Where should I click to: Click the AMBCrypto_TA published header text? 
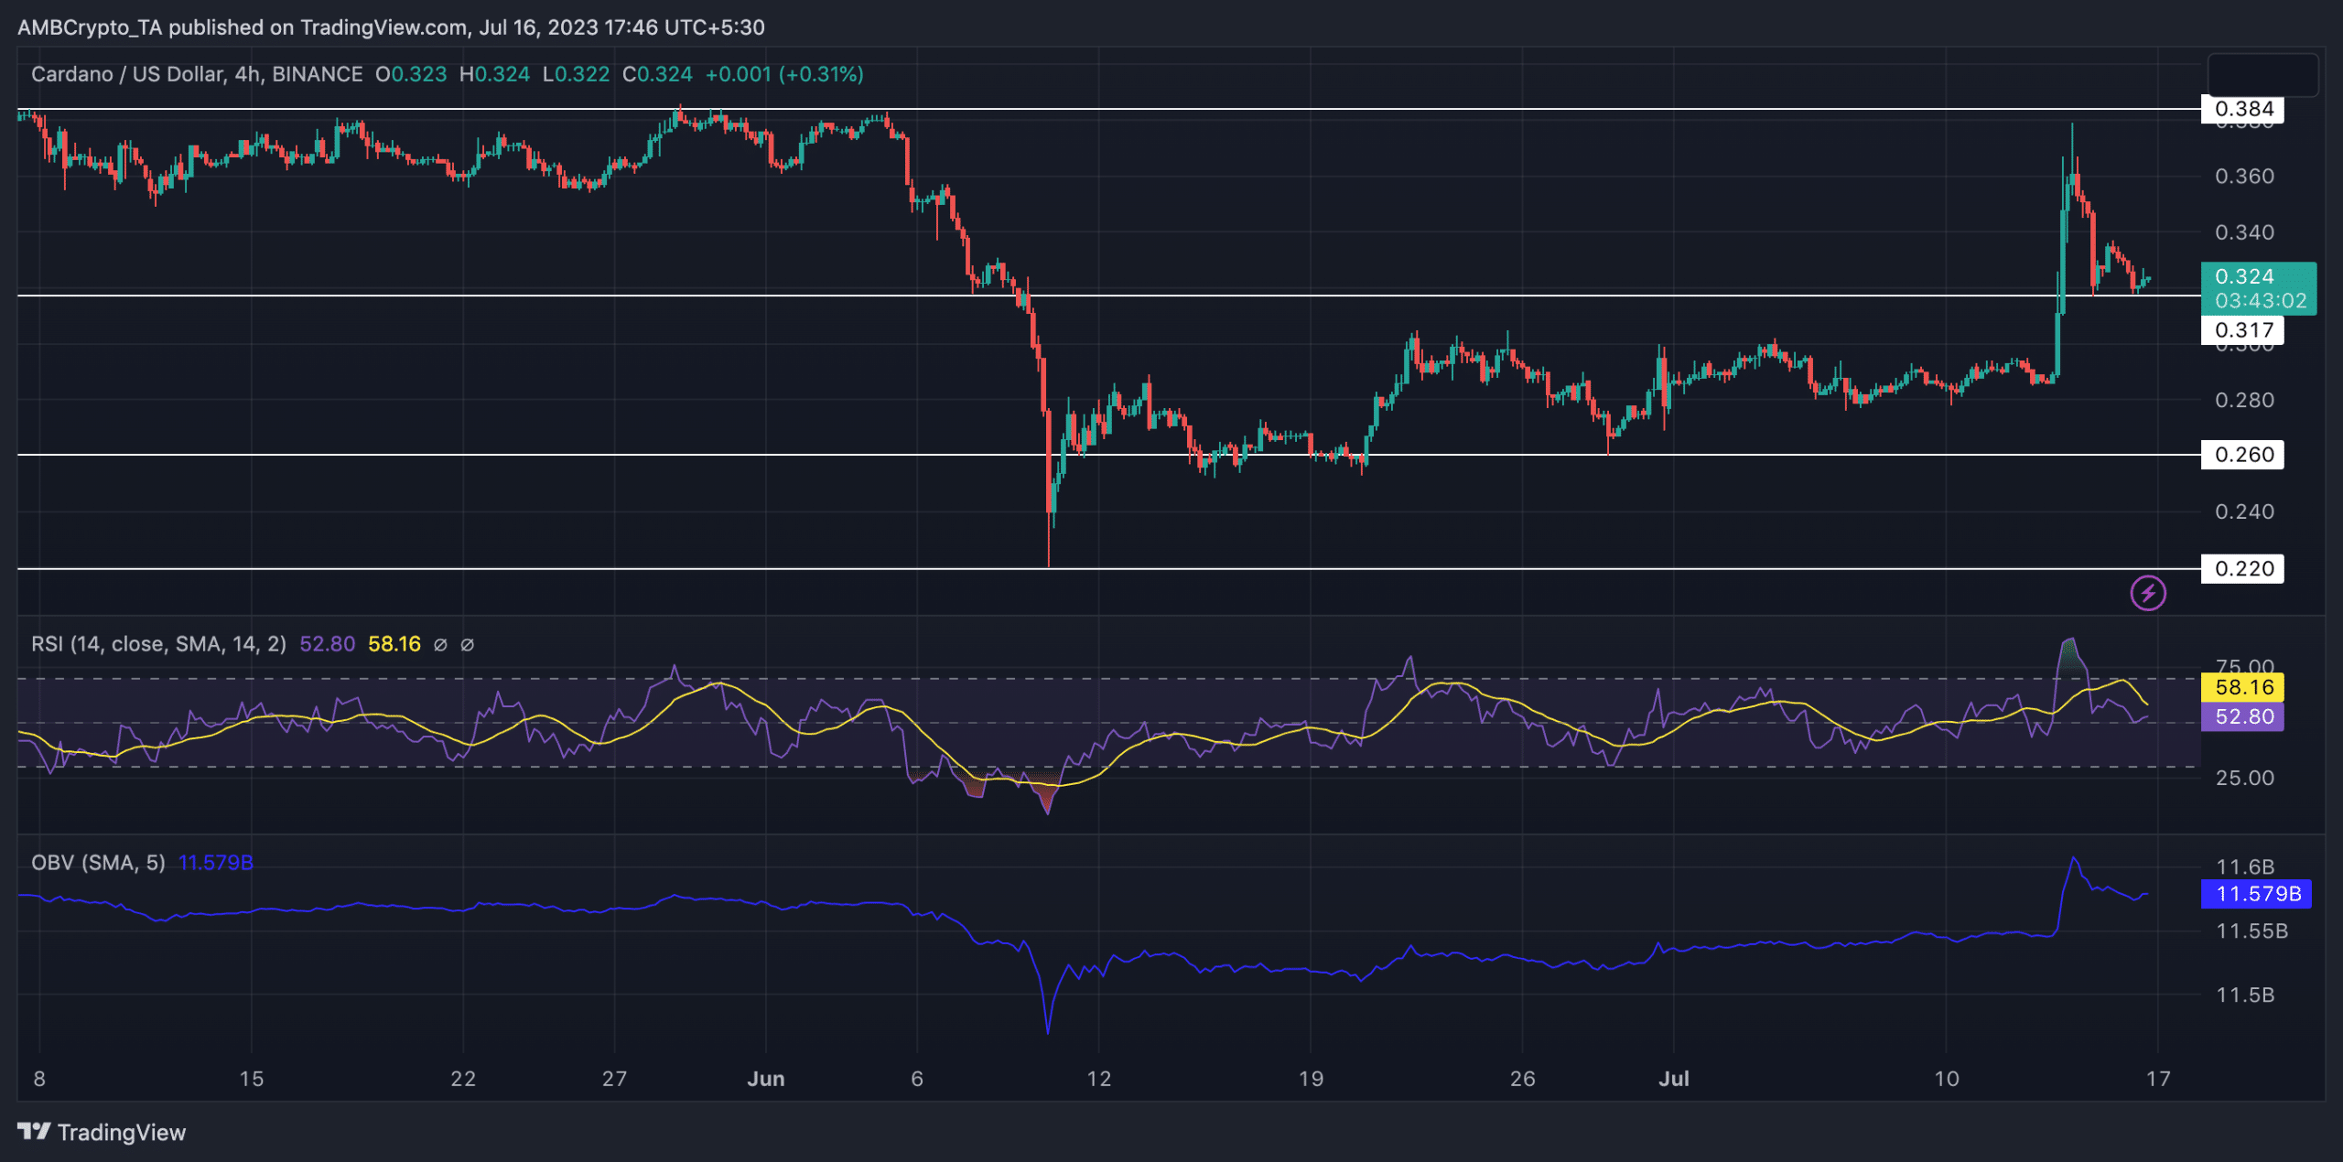point(391,27)
